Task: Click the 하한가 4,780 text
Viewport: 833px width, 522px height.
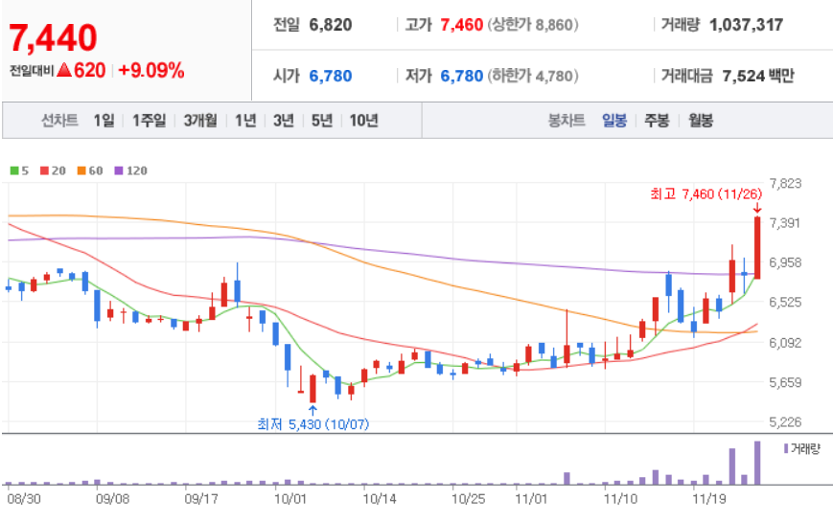Action: click(x=533, y=76)
